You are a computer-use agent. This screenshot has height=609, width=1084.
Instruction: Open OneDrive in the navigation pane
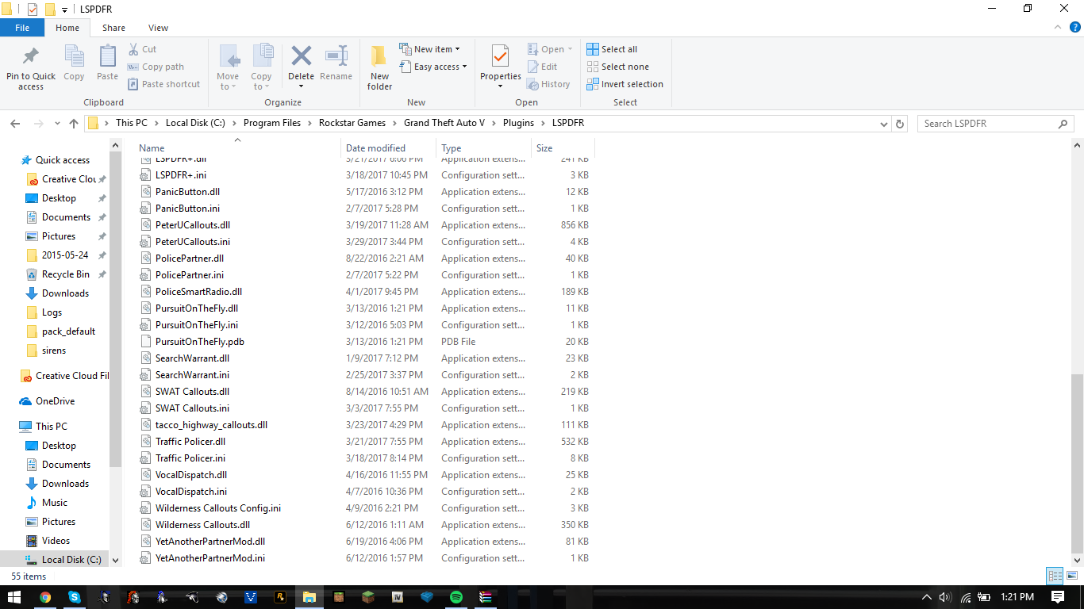(x=54, y=401)
